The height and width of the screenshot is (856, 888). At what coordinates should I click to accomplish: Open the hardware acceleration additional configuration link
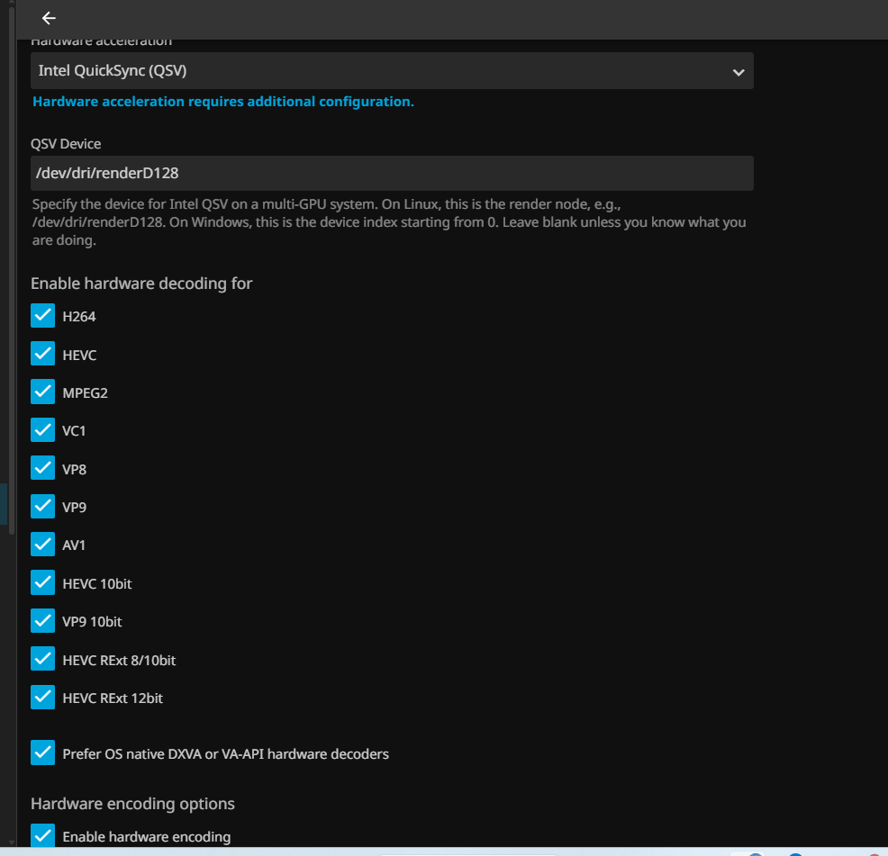coord(222,102)
